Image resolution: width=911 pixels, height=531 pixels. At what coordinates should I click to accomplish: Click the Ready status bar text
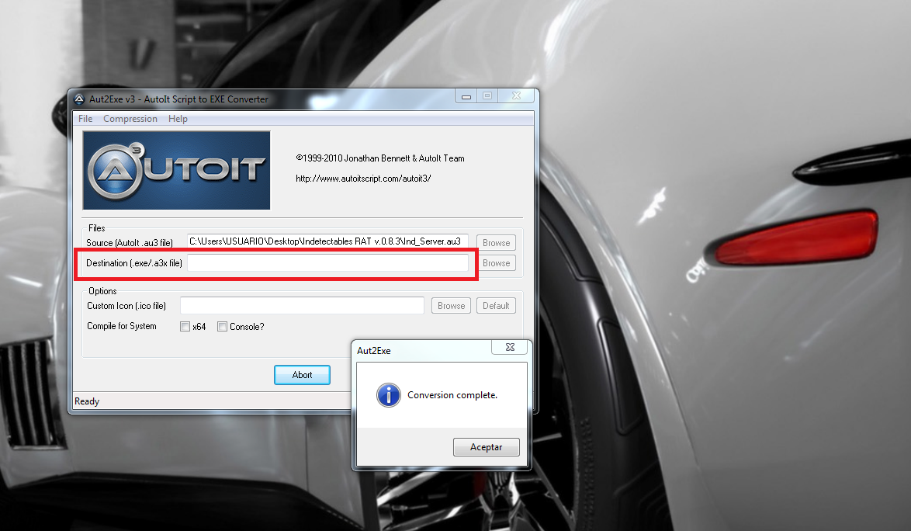tap(87, 401)
